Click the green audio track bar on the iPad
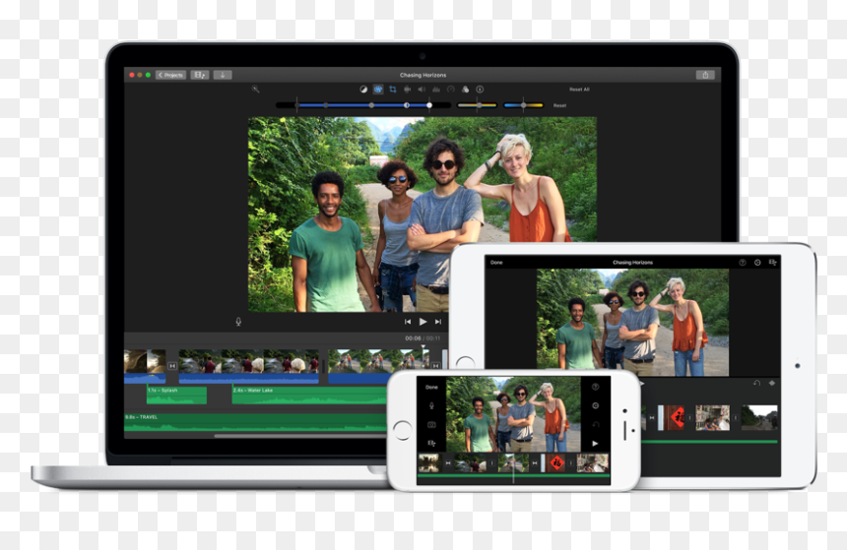The width and height of the screenshot is (847, 550). (x=709, y=442)
